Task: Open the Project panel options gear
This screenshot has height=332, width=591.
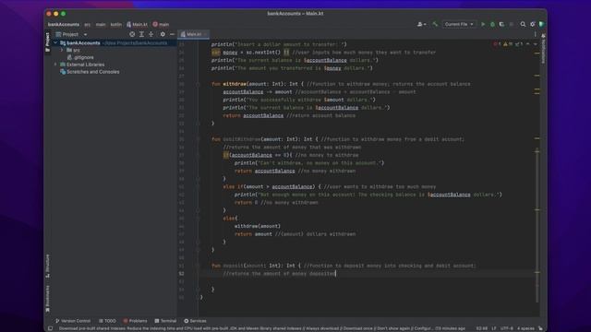Action: (163, 34)
